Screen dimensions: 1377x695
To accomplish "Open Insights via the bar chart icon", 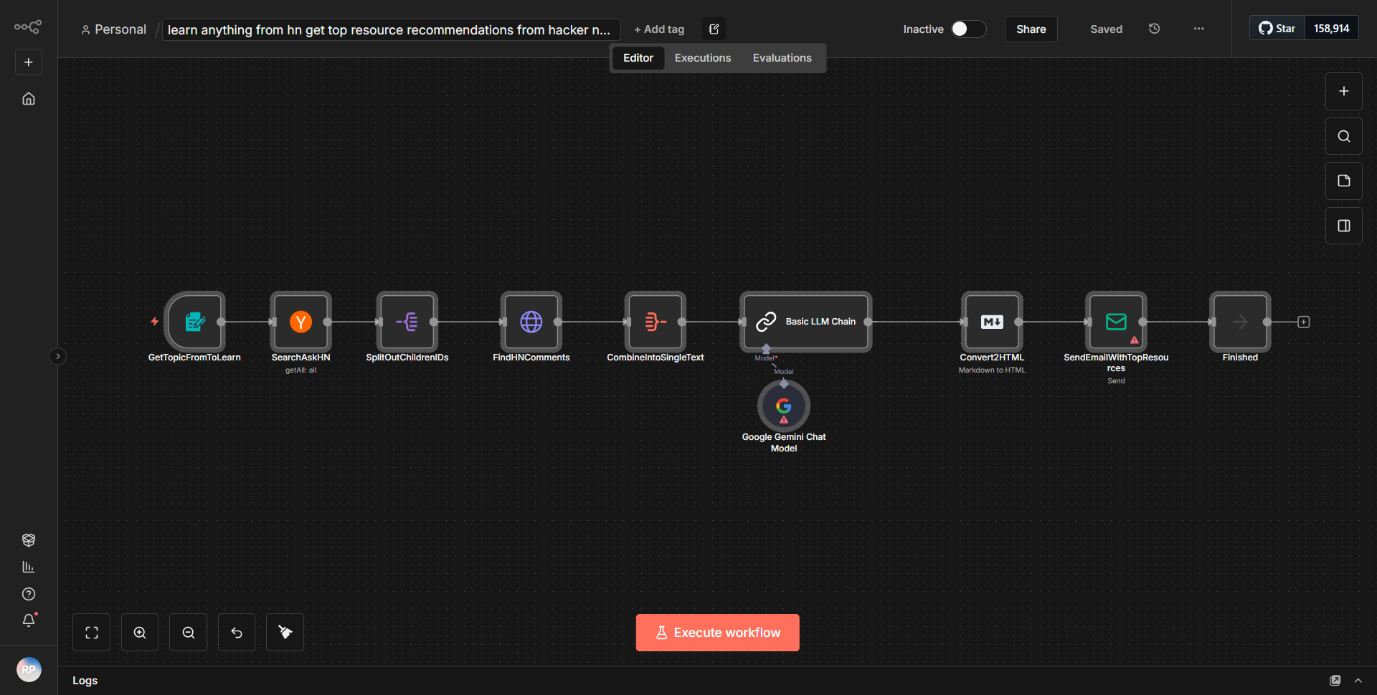I will pyautogui.click(x=29, y=567).
